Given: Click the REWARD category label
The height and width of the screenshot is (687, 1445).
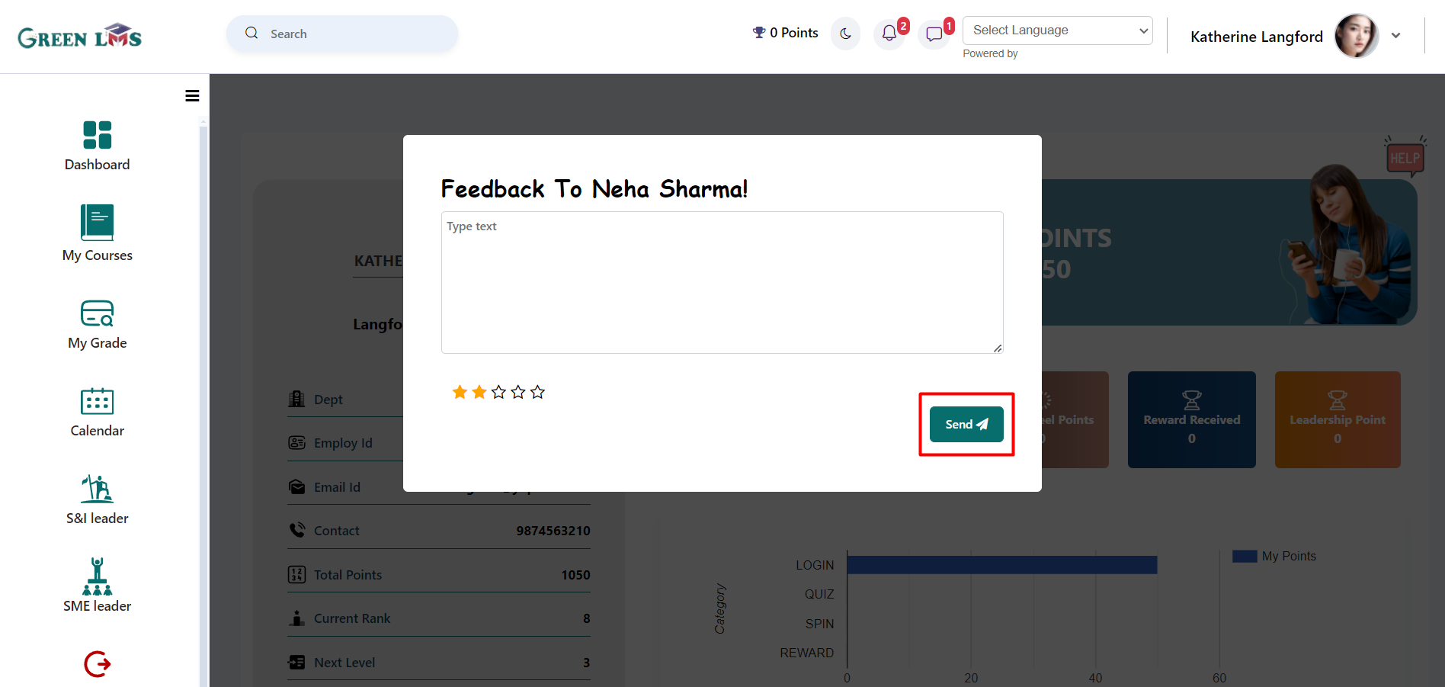Looking at the screenshot, I should (807, 653).
